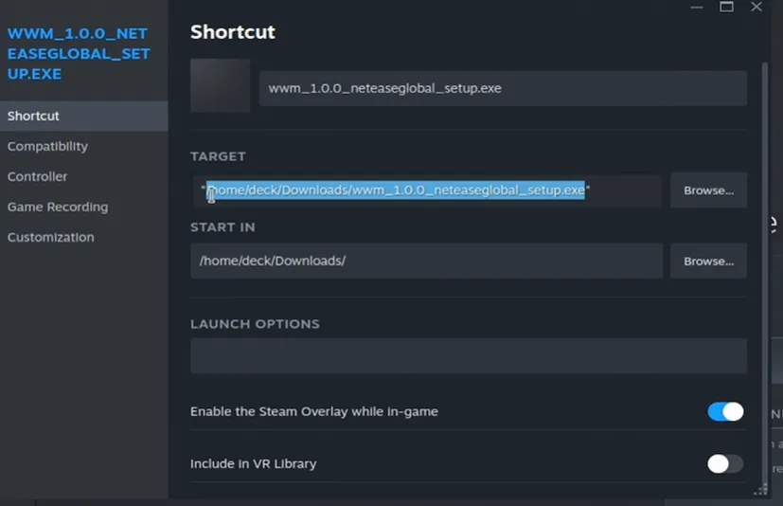Disable the Steam Overlay while in-game toggle

725,411
